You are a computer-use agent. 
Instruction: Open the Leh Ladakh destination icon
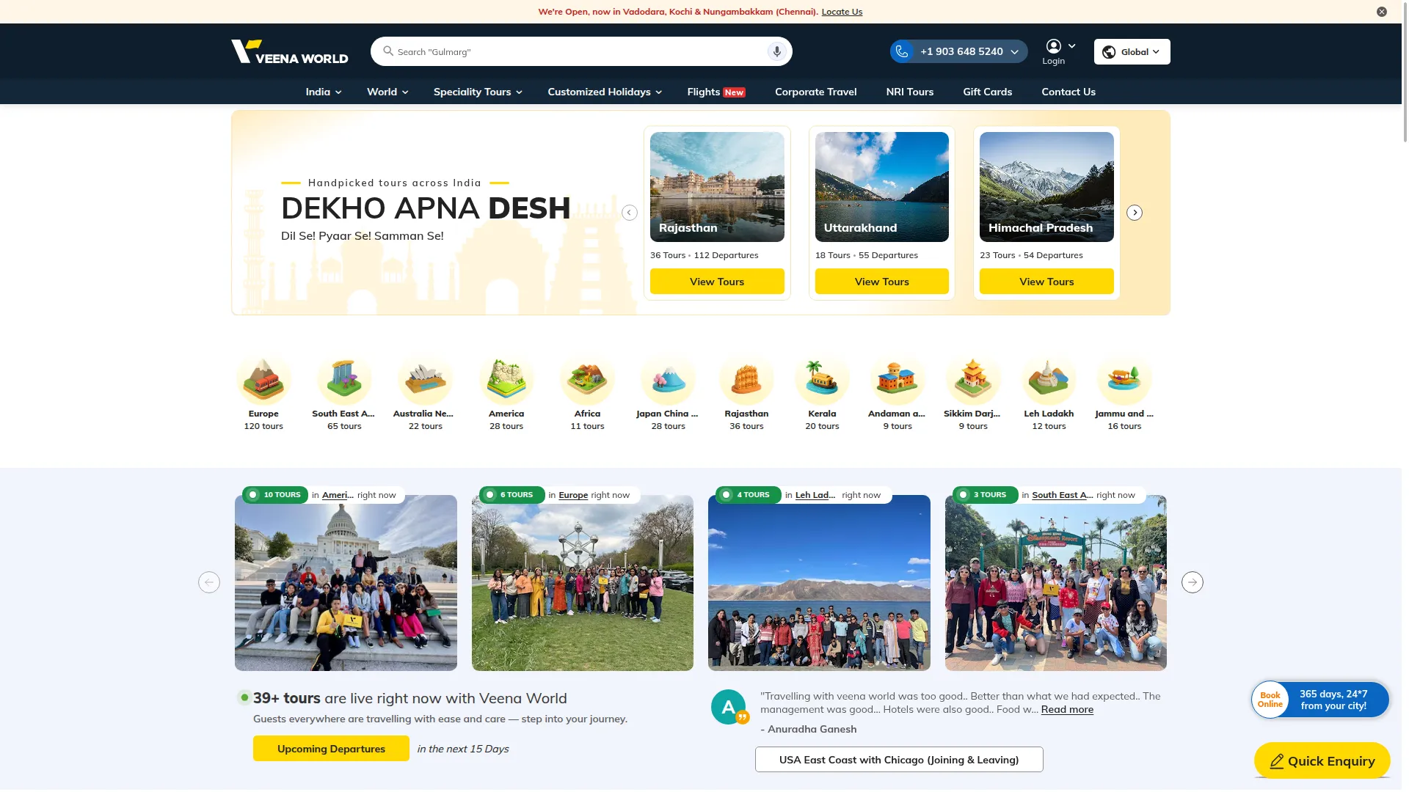1049,380
